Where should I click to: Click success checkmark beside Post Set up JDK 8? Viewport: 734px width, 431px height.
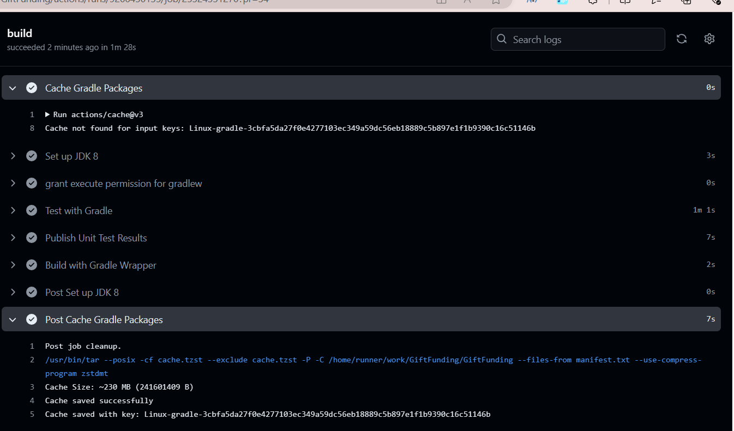pos(32,292)
